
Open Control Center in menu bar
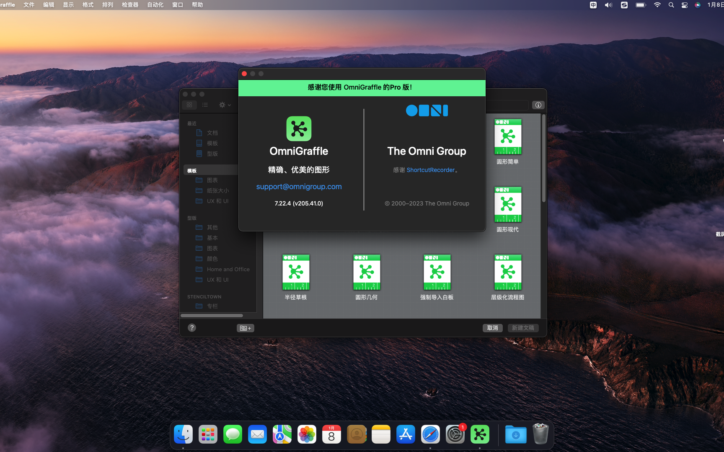[685, 5]
